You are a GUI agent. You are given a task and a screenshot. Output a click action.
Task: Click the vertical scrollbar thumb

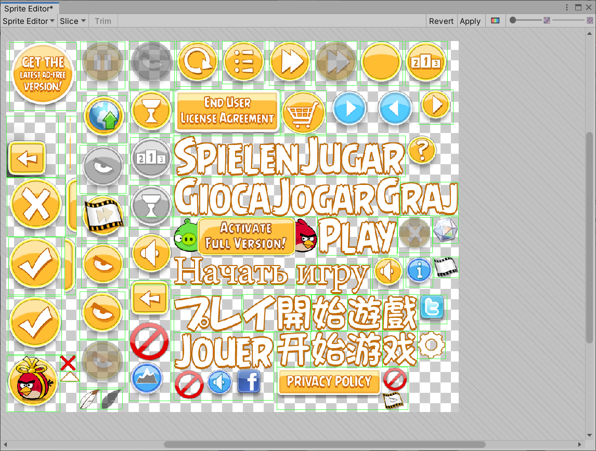590,238
